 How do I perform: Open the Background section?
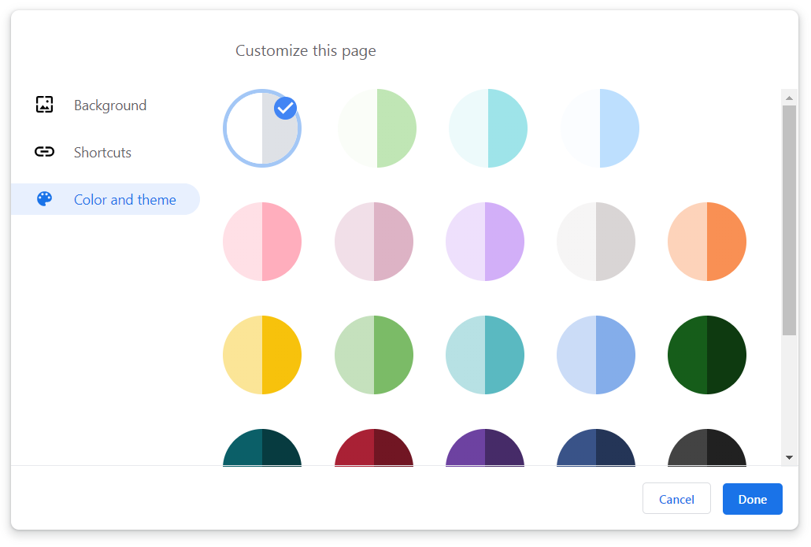109,105
